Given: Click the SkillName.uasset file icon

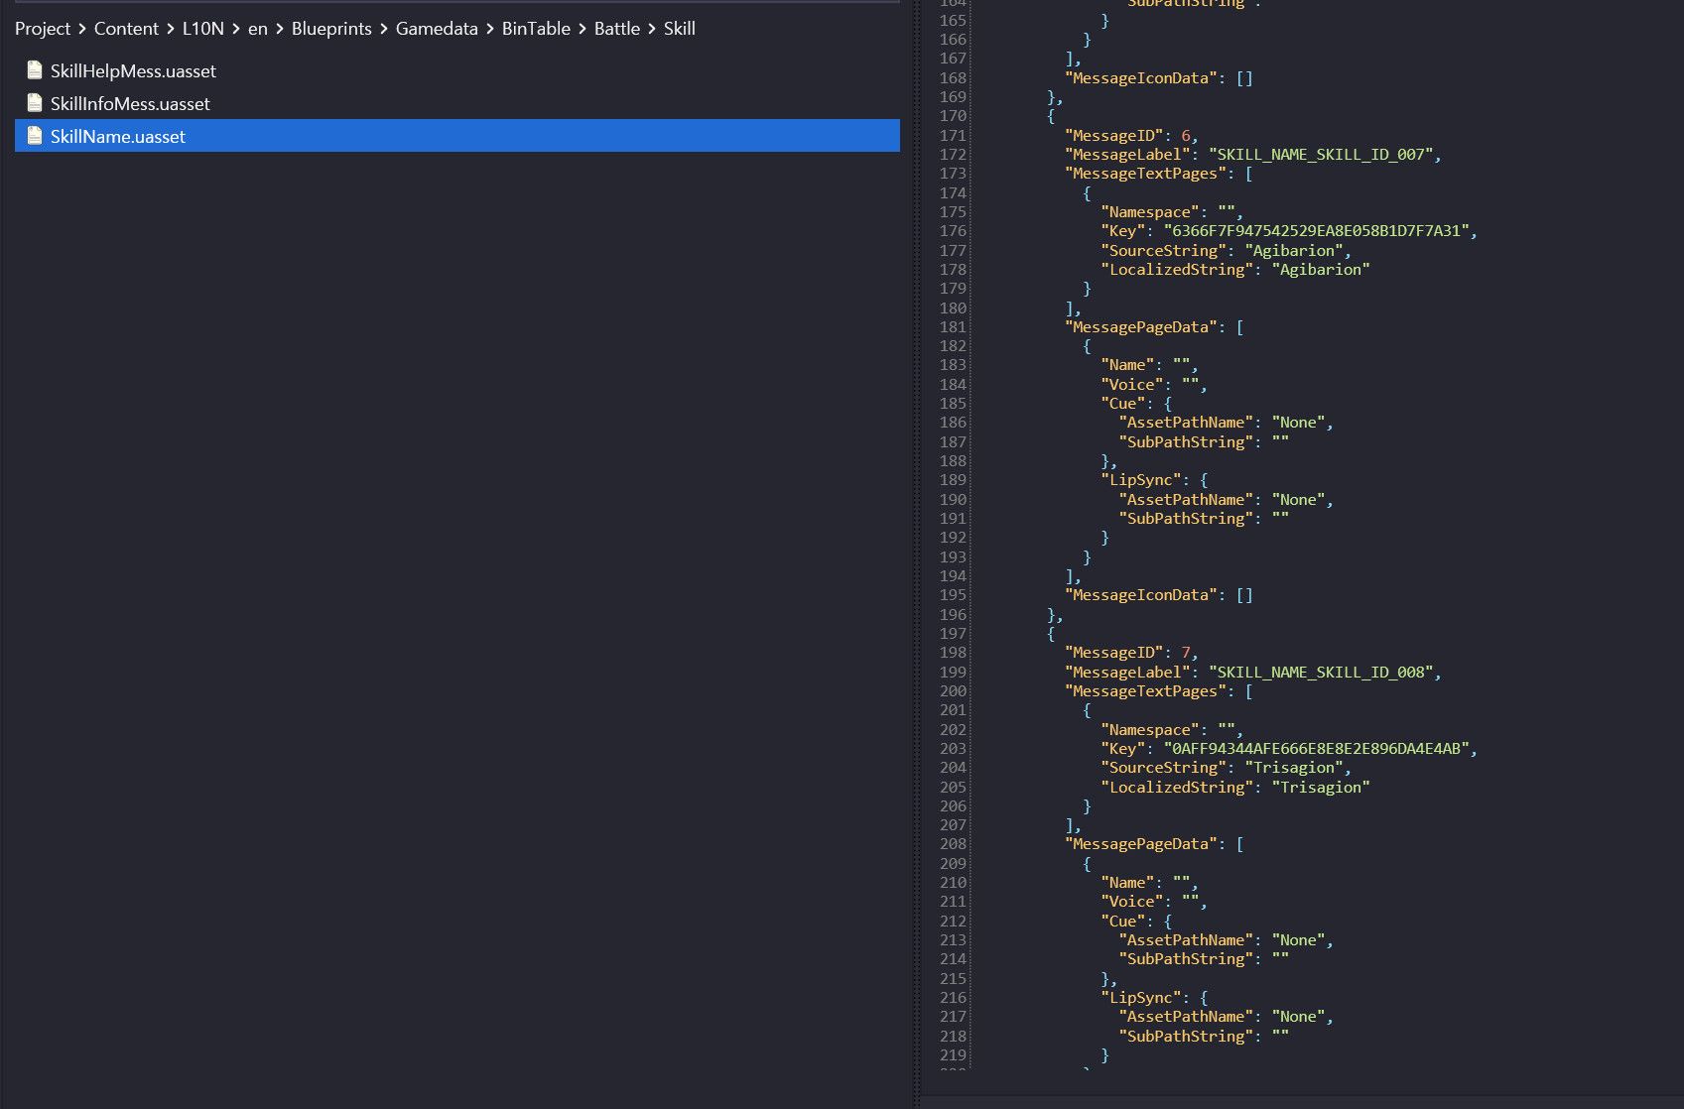Looking at the screenshot, I should 35,136.
